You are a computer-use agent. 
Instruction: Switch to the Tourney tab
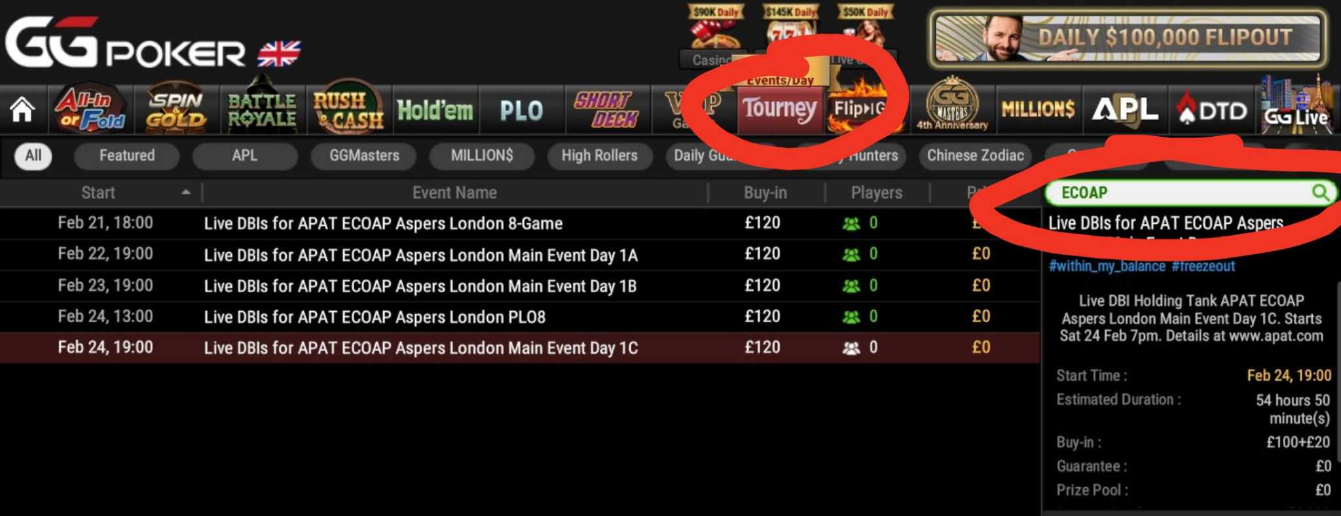tap(780, 109)
